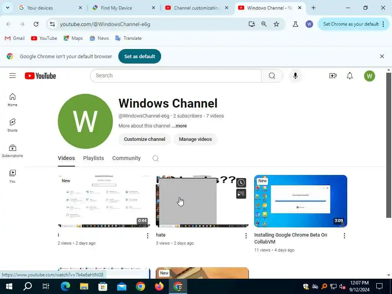
Task: Open the Translate bookmark
Action: tap(129, 38)
